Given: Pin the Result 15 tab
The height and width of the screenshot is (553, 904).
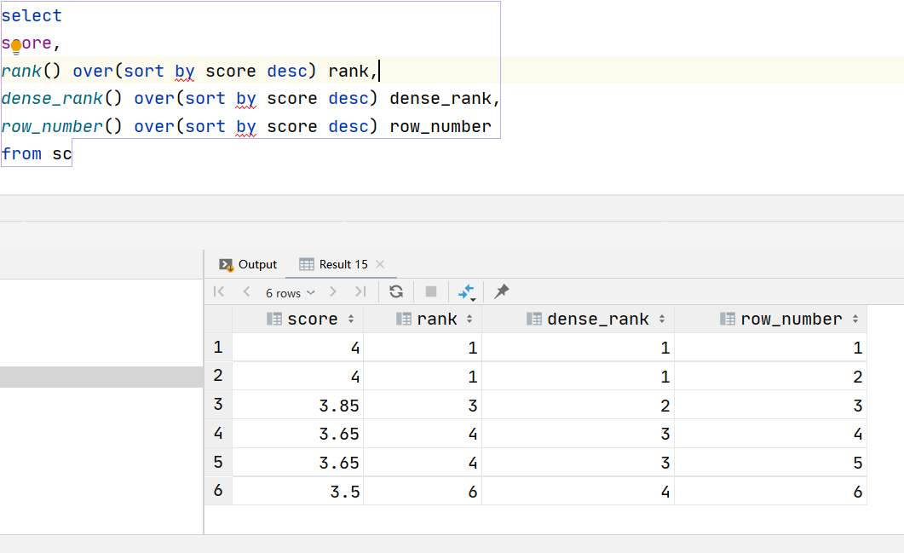Looking at the screenshot, I should (502, 291).
